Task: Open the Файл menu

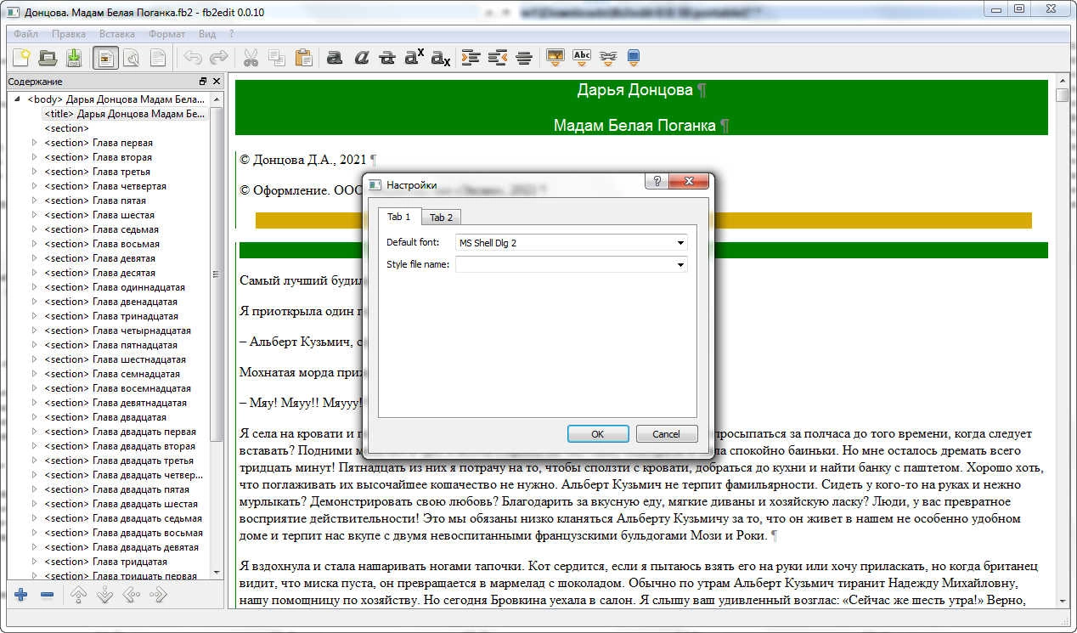Action: click(25, 34)
